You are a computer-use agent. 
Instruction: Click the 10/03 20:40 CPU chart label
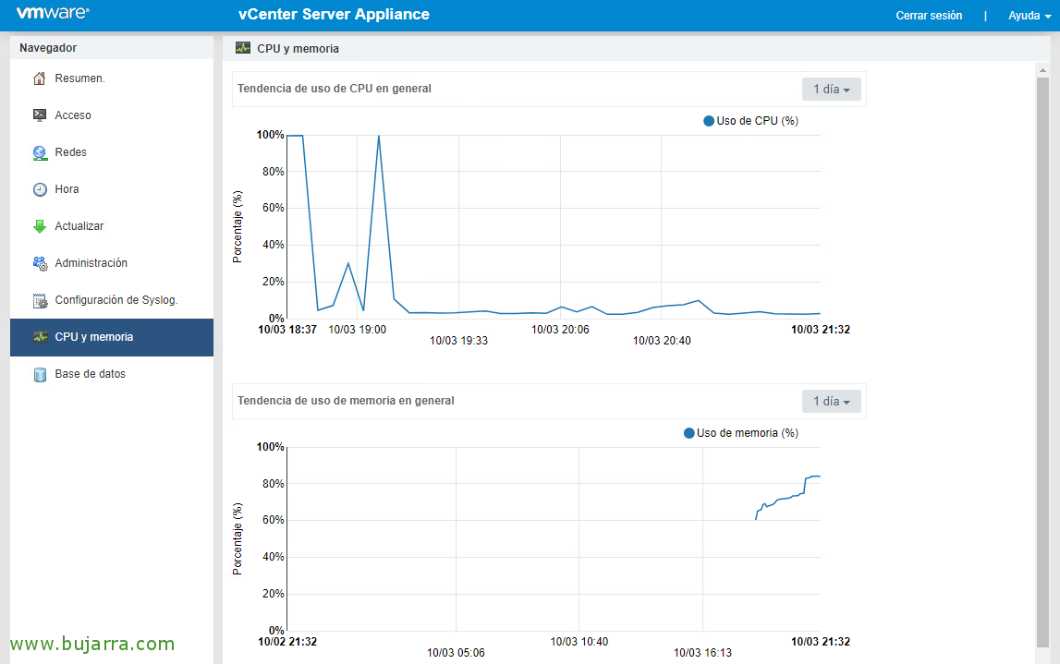point(662,341)
